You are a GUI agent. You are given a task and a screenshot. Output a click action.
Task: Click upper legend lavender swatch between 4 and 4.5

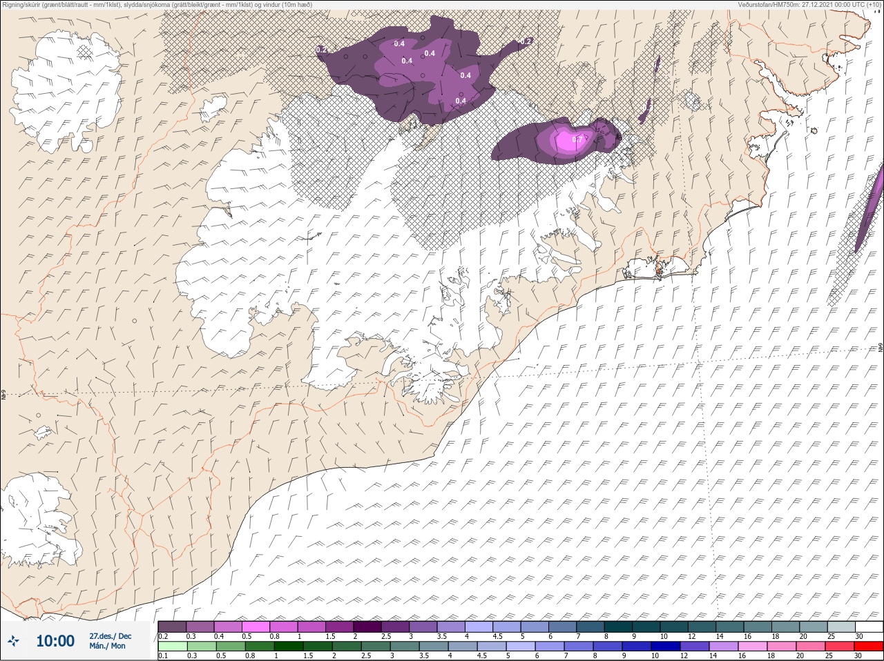[479, 627]
